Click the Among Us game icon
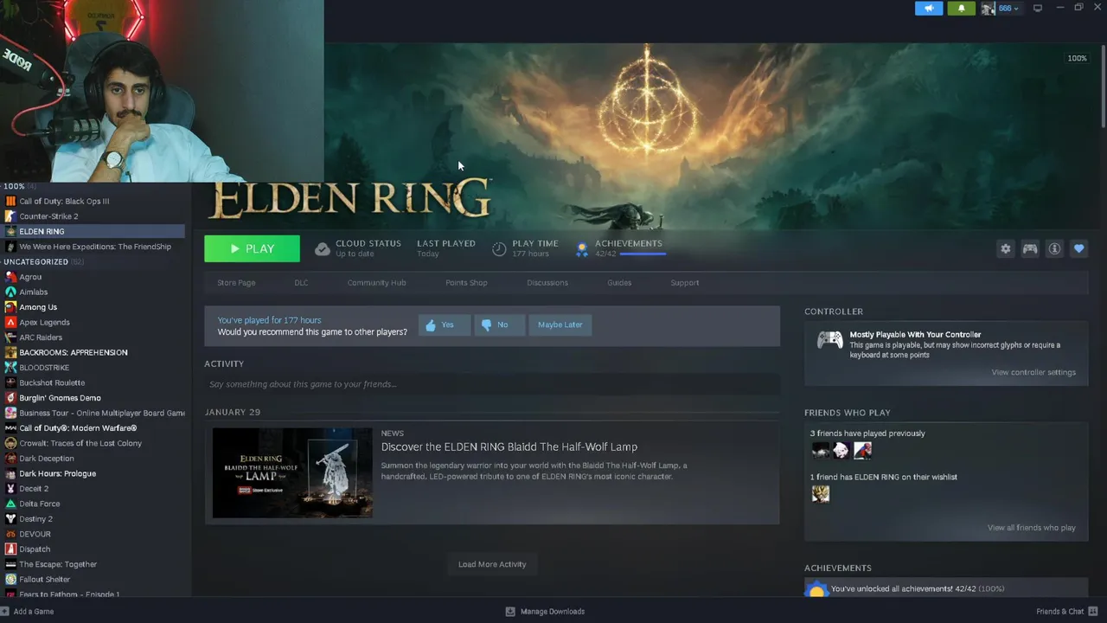Image resolution: width=1107 pixels, height=623 pixels. pyautogui.click(x=10, y=307)
